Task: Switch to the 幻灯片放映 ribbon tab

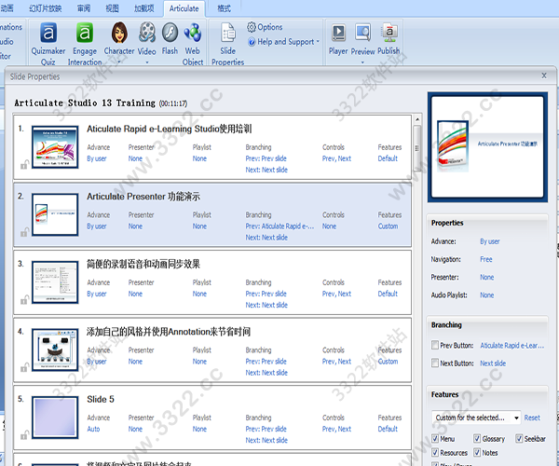Action: 46,8
